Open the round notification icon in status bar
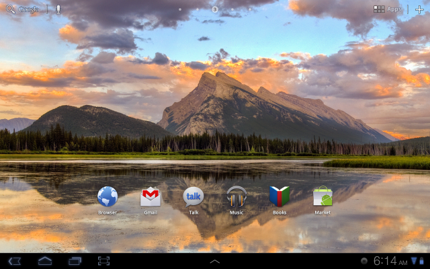The height and width of the screenshot is (269, 430). [x=364, y=261]
